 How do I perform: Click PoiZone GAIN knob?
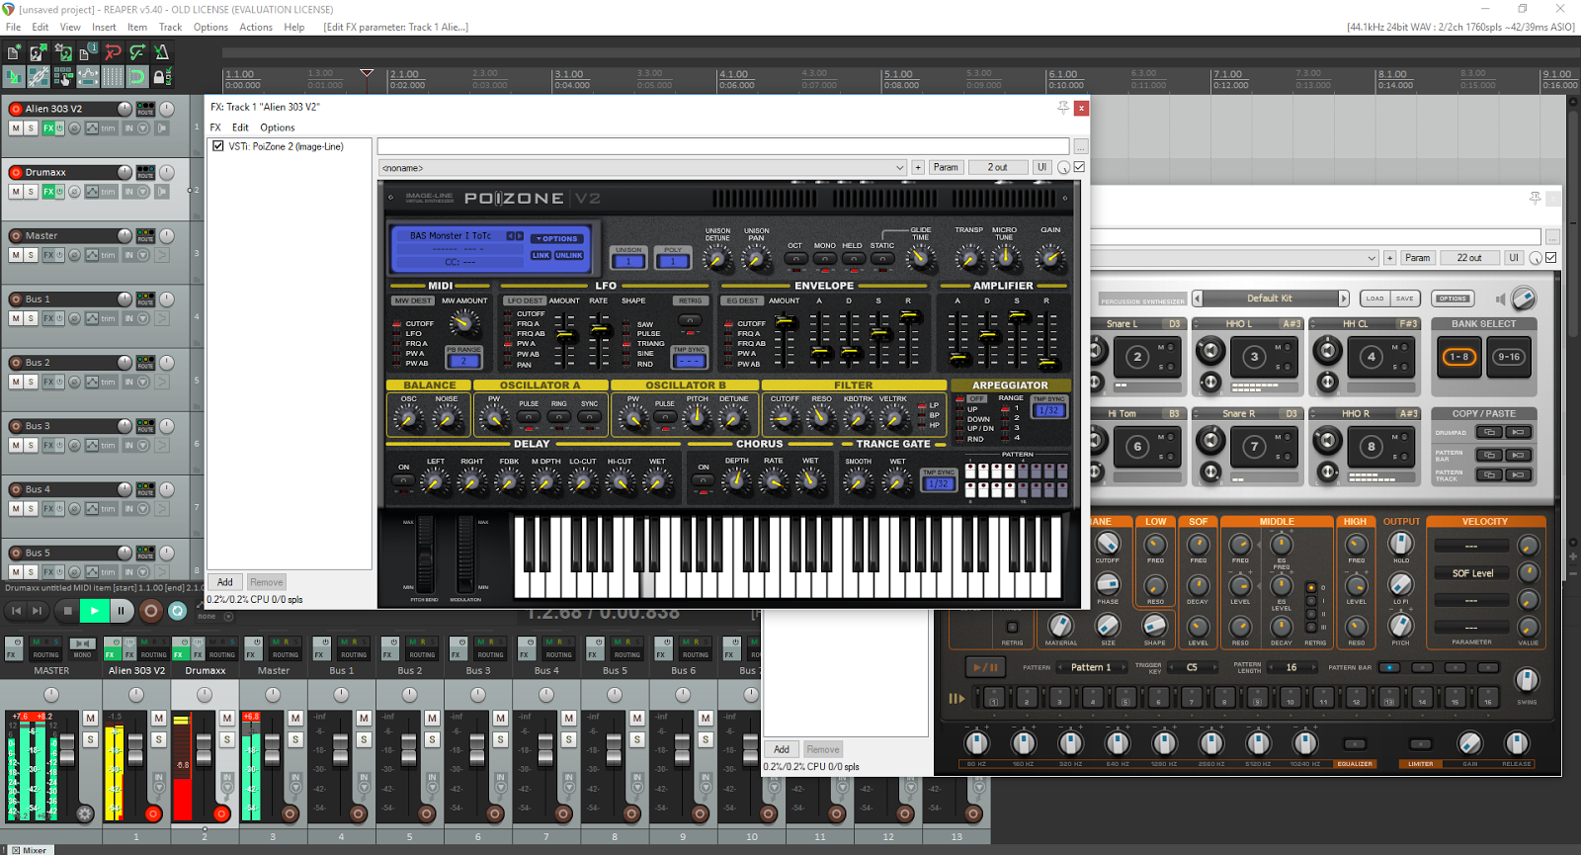pyautogui.click(x=1049, y=259)
